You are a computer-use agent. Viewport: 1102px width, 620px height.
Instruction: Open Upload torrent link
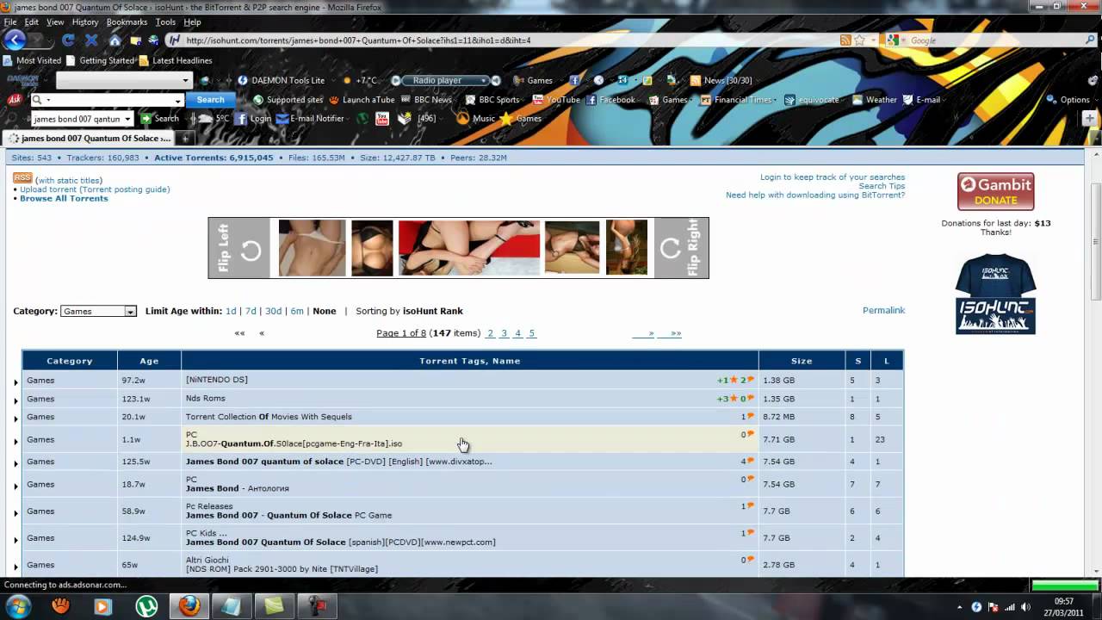48,189
